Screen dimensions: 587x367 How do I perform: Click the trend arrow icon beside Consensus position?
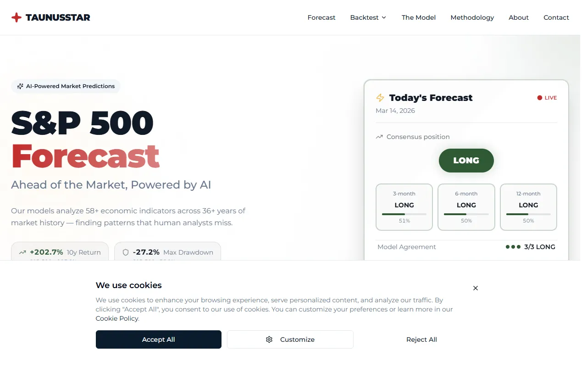379,137
